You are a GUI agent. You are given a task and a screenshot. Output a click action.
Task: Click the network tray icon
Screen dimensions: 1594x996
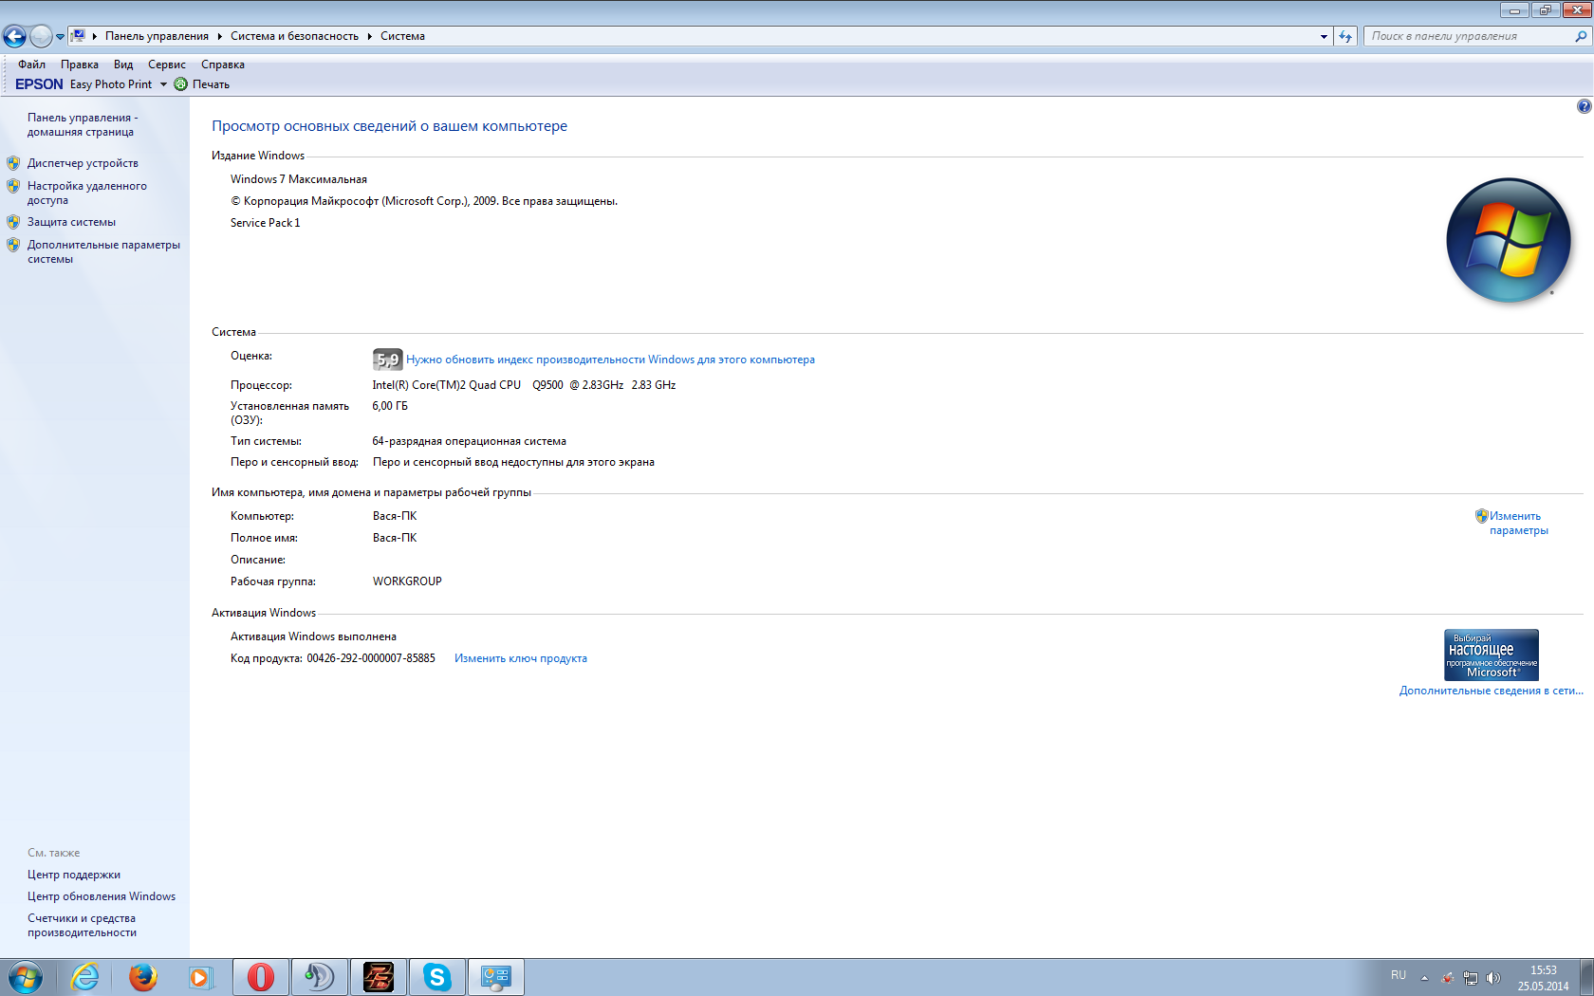1471,978
